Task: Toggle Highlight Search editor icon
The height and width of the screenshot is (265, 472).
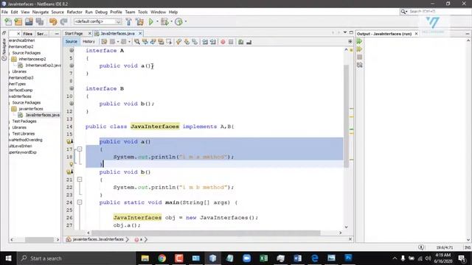Action: click(x=161, y=42)
